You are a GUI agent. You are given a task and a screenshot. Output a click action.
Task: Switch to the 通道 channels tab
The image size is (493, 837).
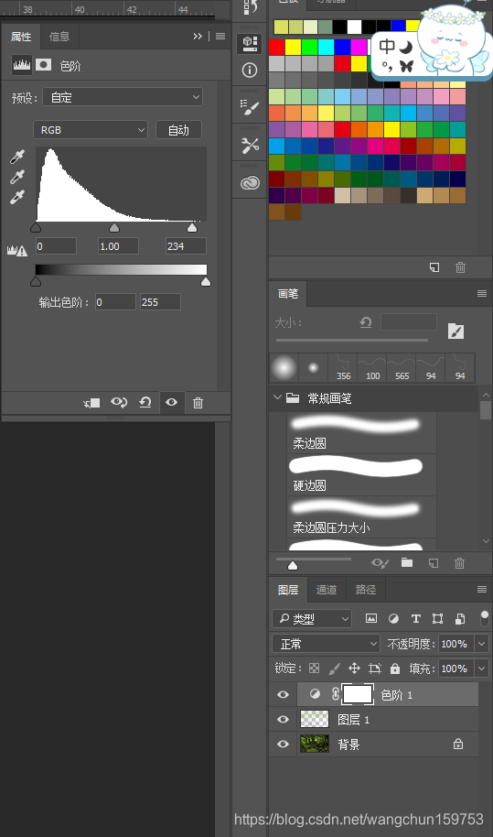[x=327, y=590]
